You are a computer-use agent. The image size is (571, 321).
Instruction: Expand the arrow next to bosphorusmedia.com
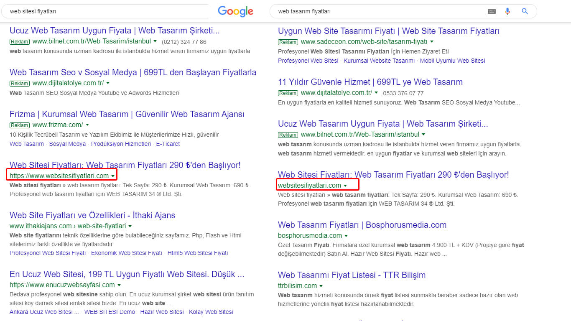click(x=347, y=236)
